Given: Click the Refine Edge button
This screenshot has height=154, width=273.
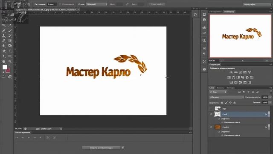Looking at the screenshot, I should coord(157,4).
